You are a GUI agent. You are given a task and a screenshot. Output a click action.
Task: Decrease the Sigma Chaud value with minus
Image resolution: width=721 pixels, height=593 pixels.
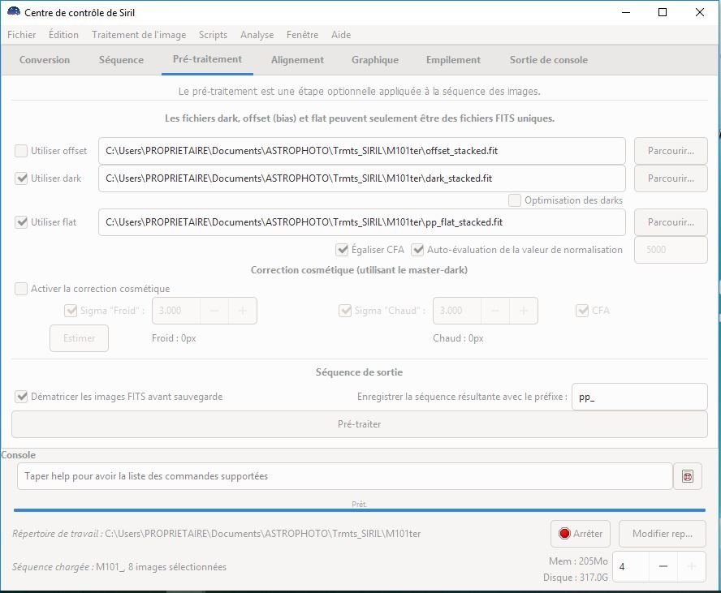coord(495,311)
